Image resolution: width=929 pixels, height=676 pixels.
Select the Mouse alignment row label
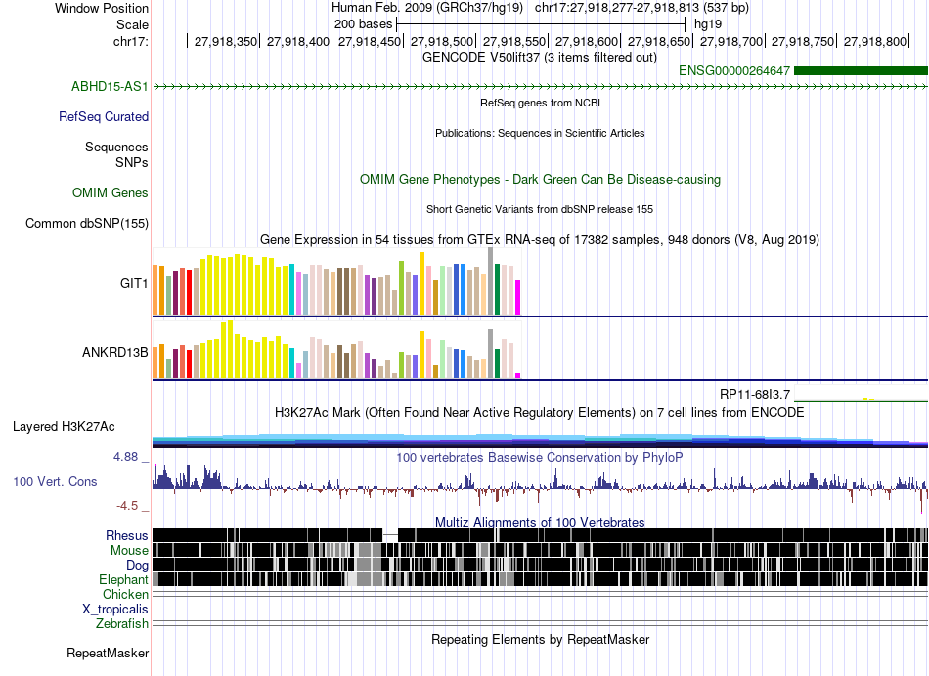coord(129,551)
